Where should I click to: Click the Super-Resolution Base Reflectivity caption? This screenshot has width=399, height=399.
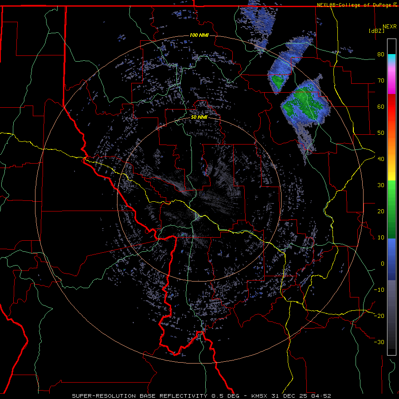tap(202, 396)
